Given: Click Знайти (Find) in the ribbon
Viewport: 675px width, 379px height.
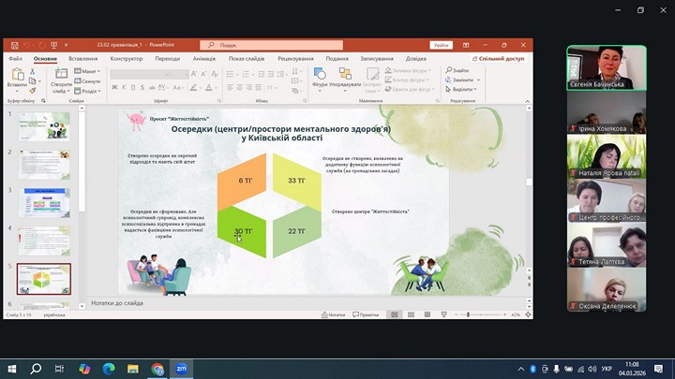Looking at the screenshot, I should pos(458,70).
